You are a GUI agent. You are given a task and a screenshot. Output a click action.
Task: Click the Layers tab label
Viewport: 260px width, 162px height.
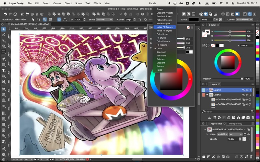[x=214, y=84]
